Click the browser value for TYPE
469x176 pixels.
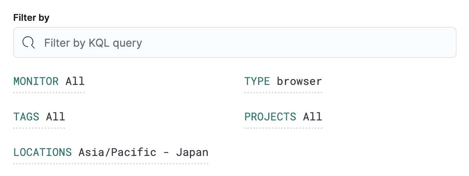click(x=299, y=82)
